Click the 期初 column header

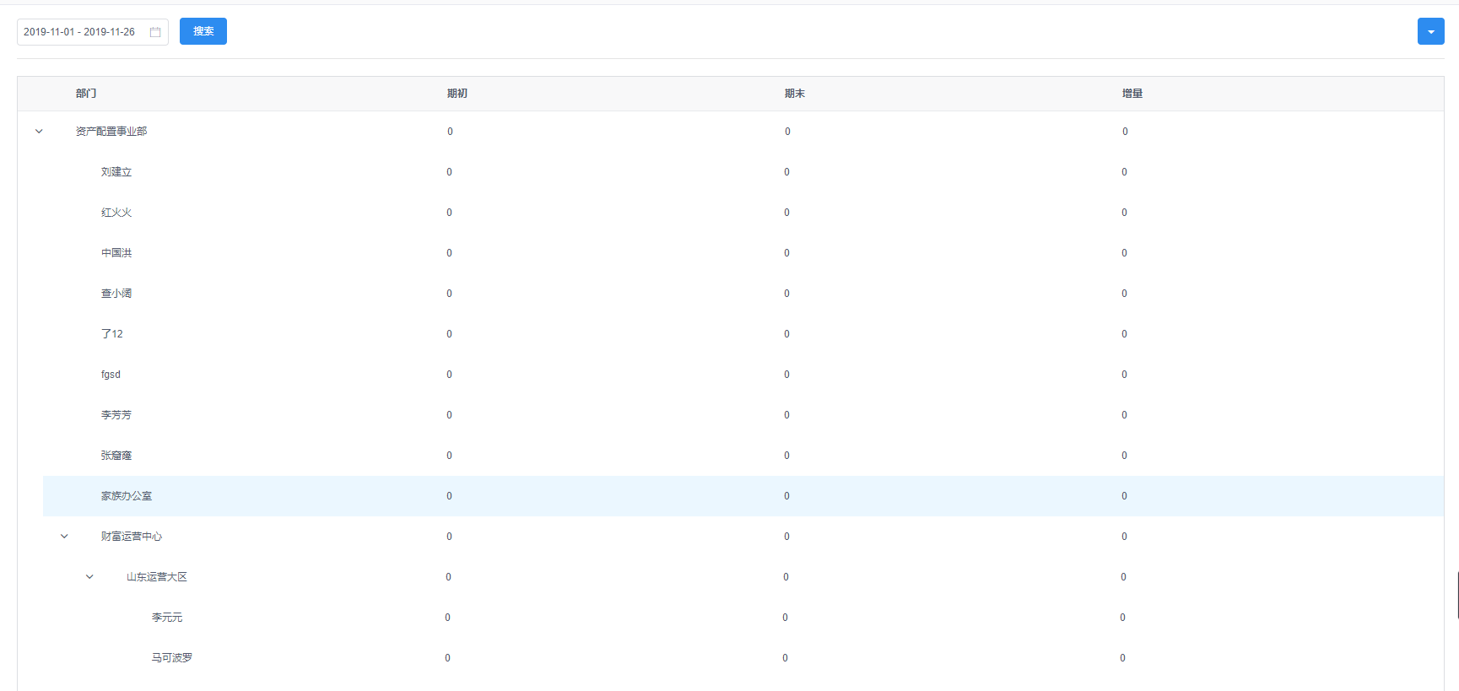click(x=457, y=94)
